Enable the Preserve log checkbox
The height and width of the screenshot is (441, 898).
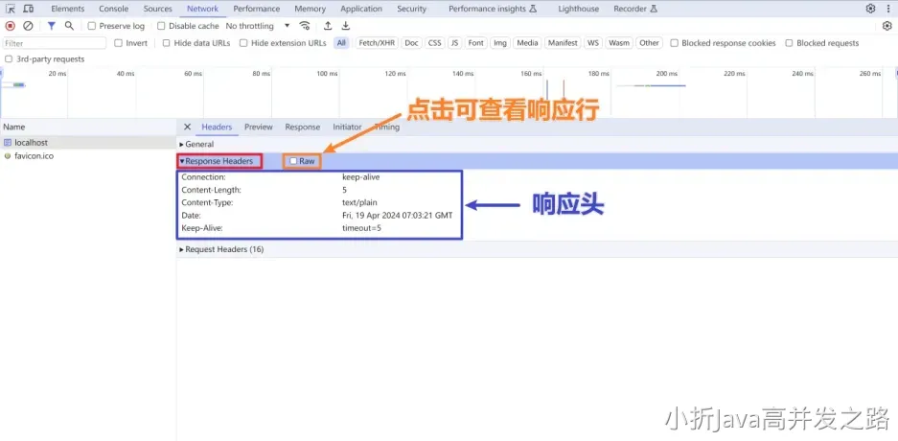[92, 26]
